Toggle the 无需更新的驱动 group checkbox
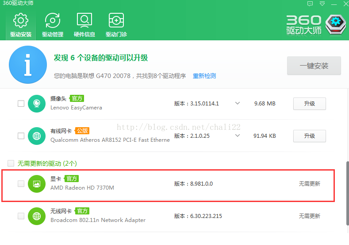 click(x=11, y=163)
